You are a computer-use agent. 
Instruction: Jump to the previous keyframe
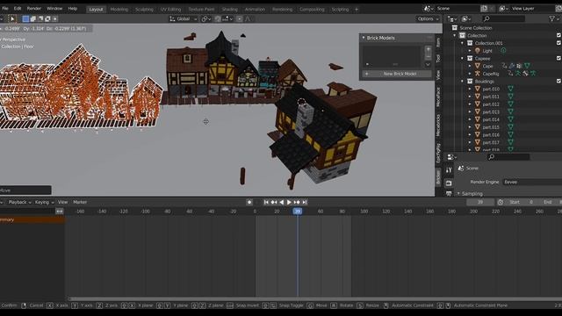tap(274, 202)
